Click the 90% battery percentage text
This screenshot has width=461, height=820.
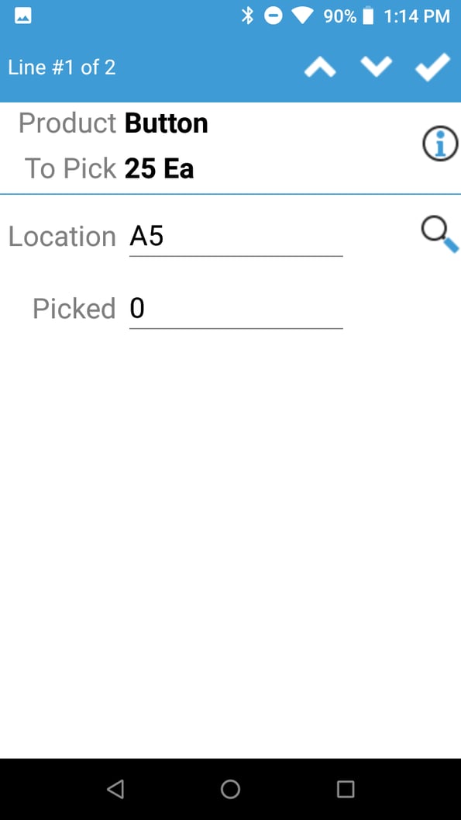point(339,14)
